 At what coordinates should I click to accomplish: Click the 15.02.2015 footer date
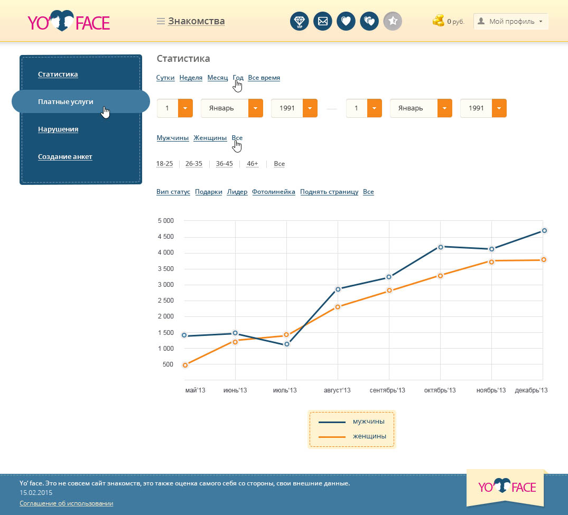[x=36, y=492]
